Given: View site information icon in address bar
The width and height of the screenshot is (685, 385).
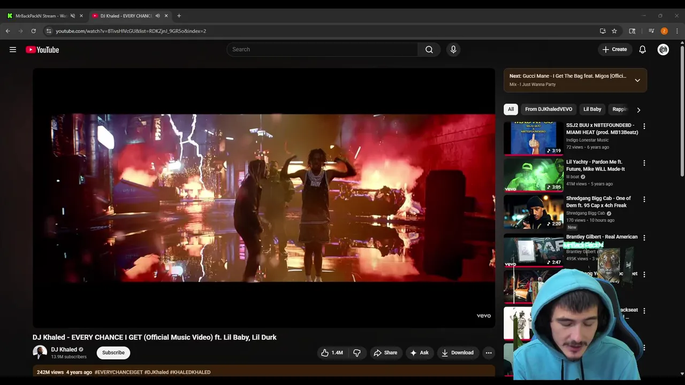Looking at the screenshot, I should point(49,31).
